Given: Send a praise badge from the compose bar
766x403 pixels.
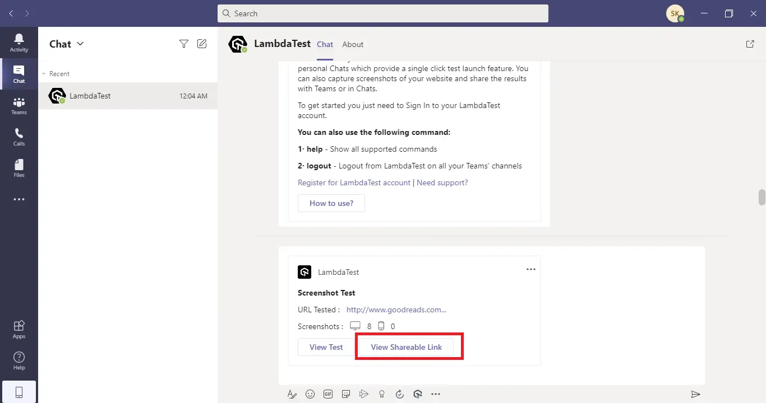Looking at the screenshot, I should [382, 393].
